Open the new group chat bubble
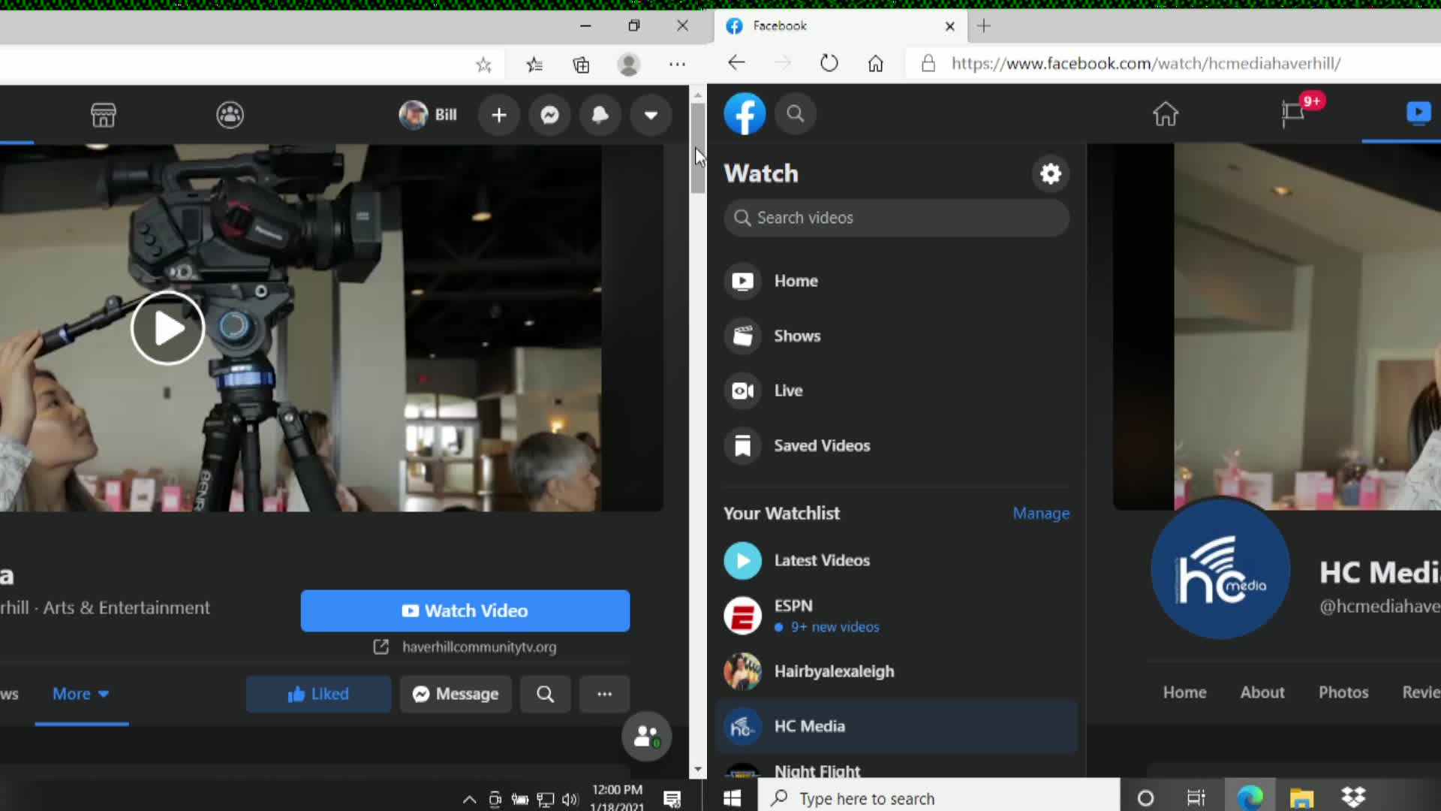 point(646,736)
